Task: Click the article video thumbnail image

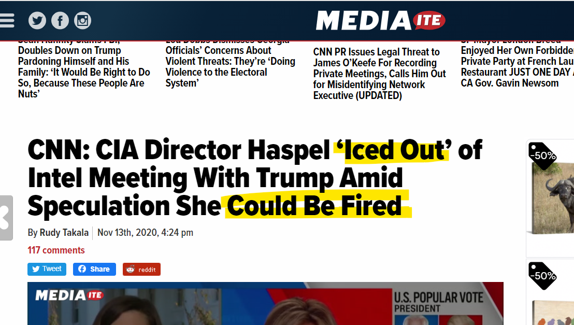Action: pos(265,303)
